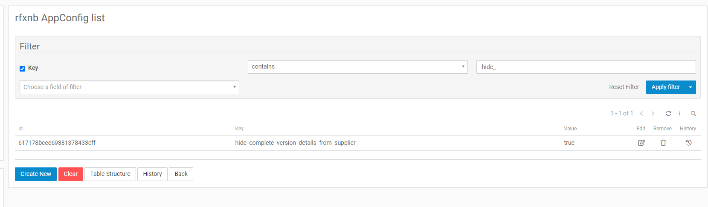
Task: Open the three-dot options menu icon
Action: tap(680, 113)
